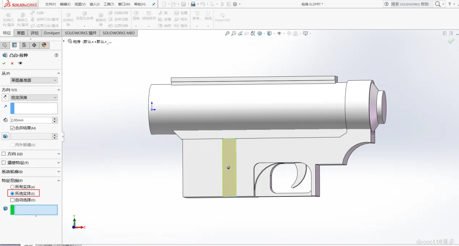Viewport: 459px width, 246px height.
Task: Open the 工具(T) menu
Action: pos(109,4)
